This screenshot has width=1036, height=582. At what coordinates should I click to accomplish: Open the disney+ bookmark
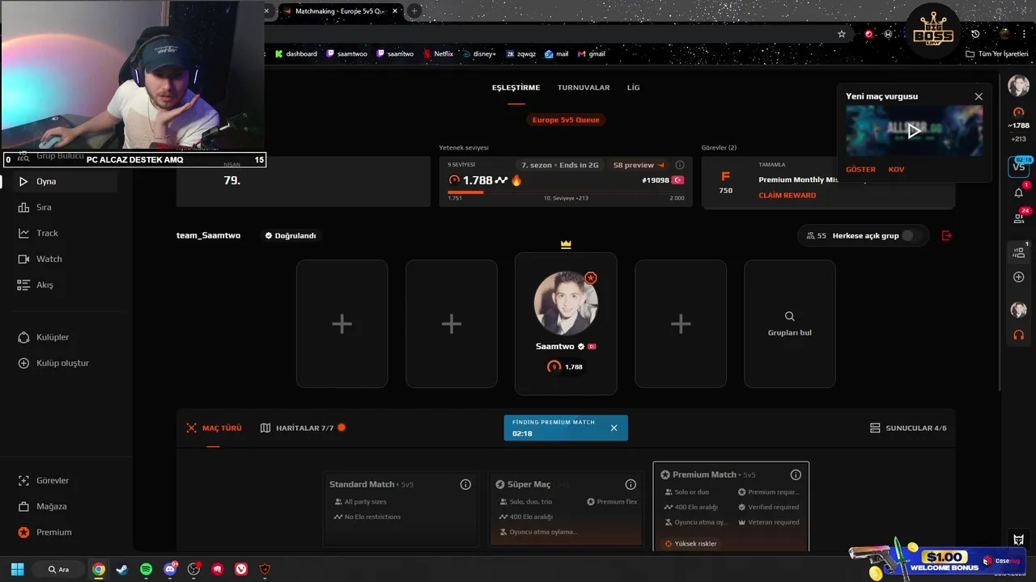click(x=479, y=54)
